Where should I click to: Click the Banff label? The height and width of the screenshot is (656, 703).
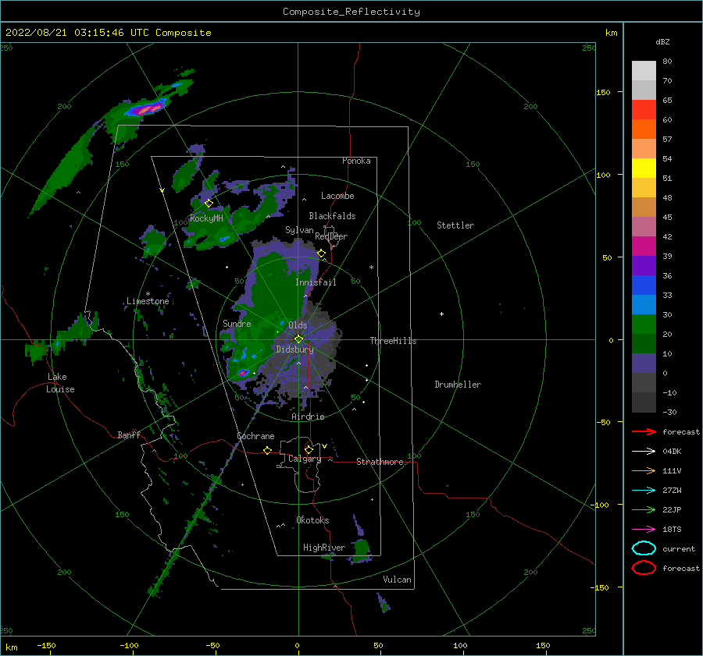coord(129,434)
